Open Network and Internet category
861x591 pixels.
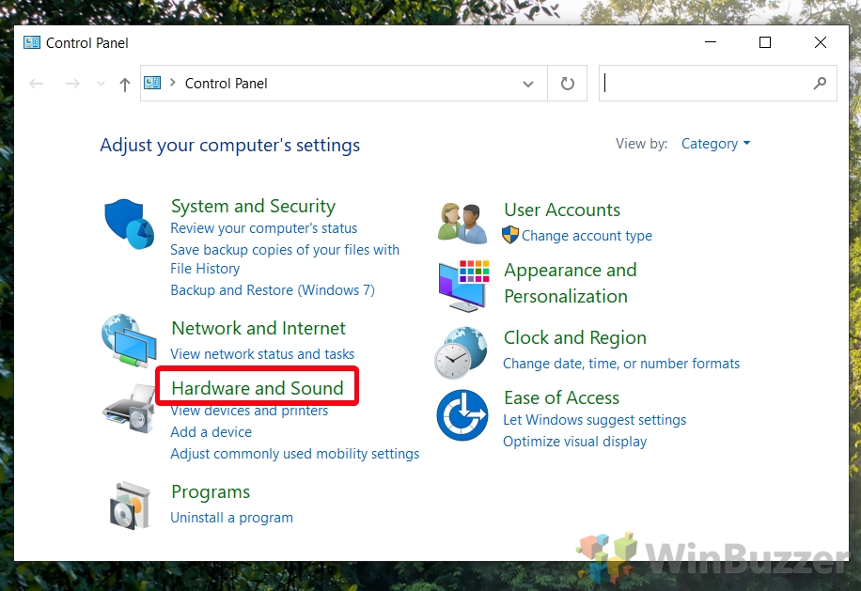pyautogui.click(x=258, y=328)
